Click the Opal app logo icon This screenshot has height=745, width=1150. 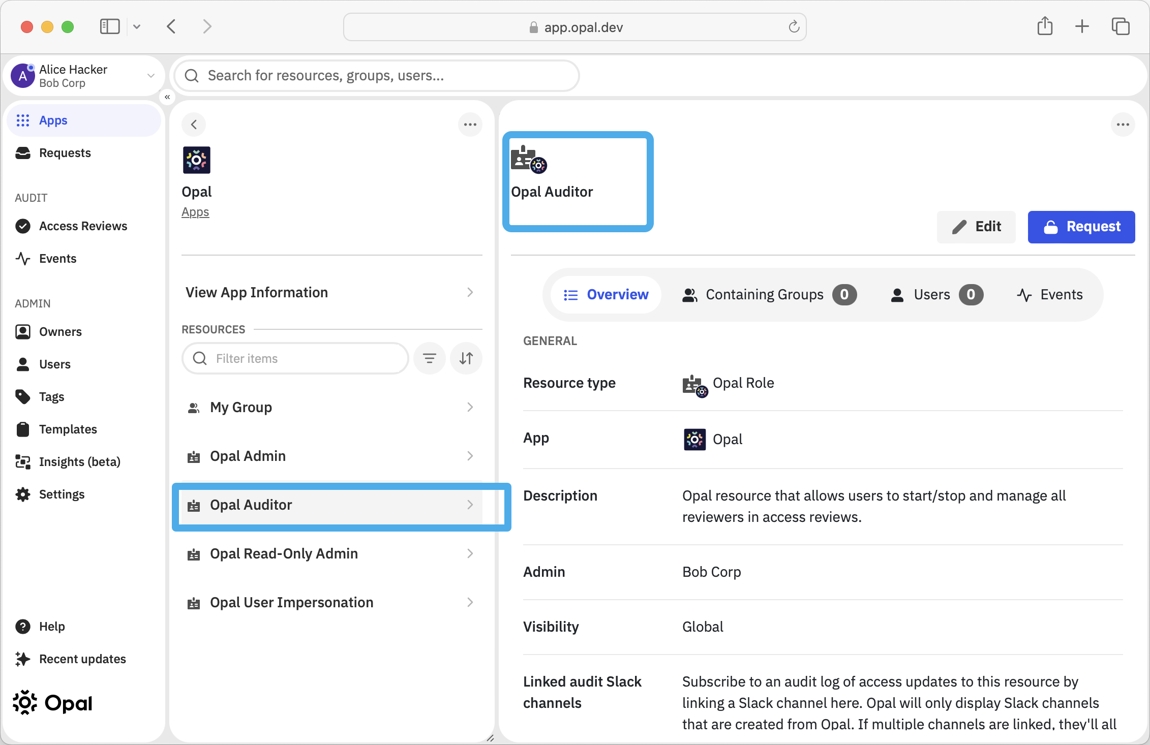coord(197,160)
